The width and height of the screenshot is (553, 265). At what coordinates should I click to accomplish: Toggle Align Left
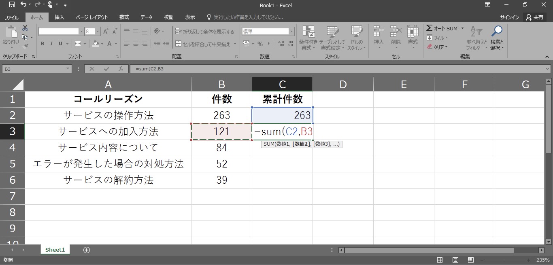coord(127,44)
